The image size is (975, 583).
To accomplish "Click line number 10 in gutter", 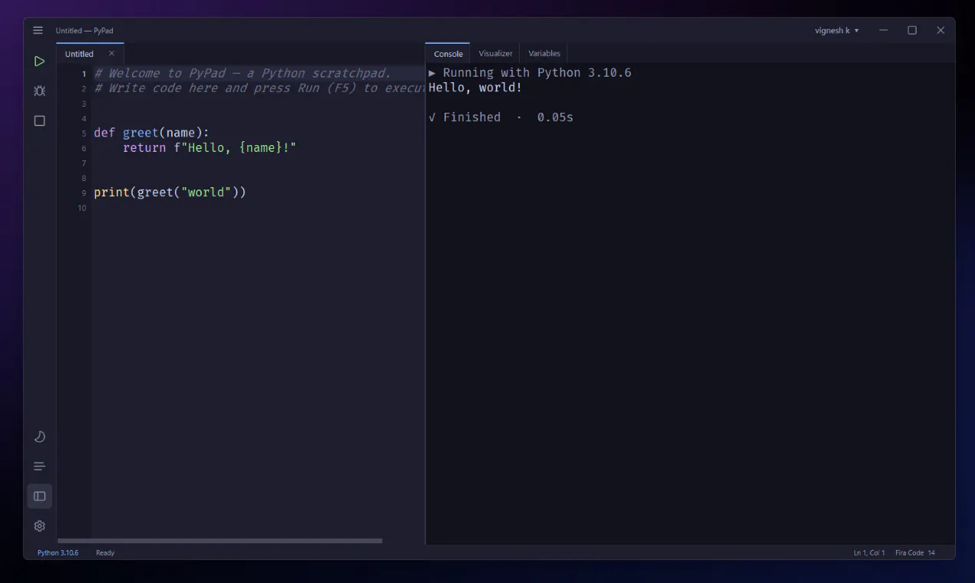I will coord(82,208).
